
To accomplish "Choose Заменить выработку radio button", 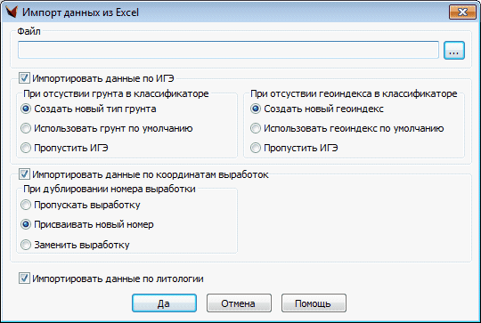I will (26, 245).
